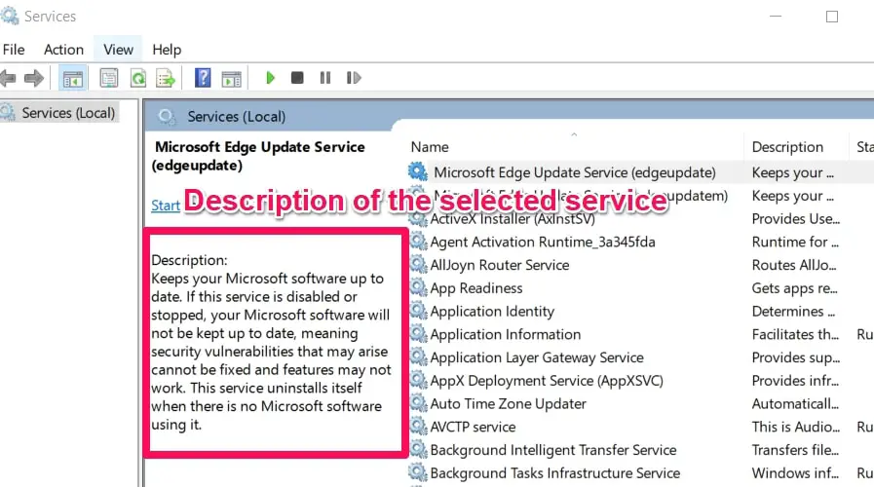Click gear icon beside Application Identity
The width and height of the screenshot is (874, 487).
pos(419,310)
